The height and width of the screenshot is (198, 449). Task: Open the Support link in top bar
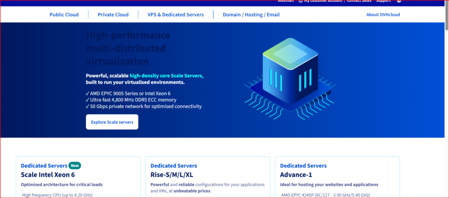[383, 1]
